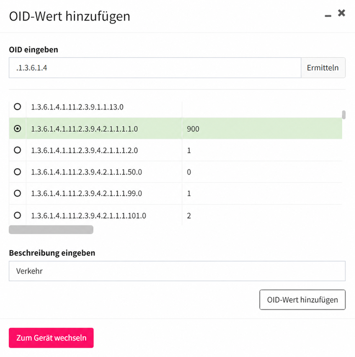Select radio button for OID ending 101.0
The width and height of the screenshot is (355, 357).
(x=18, y=215)
